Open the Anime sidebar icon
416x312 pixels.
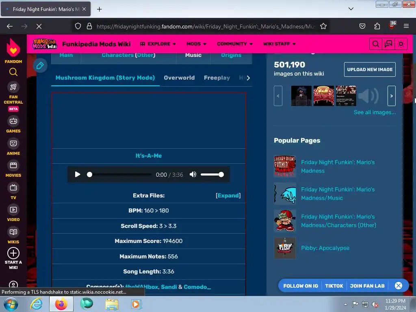(x=13, y=143)
